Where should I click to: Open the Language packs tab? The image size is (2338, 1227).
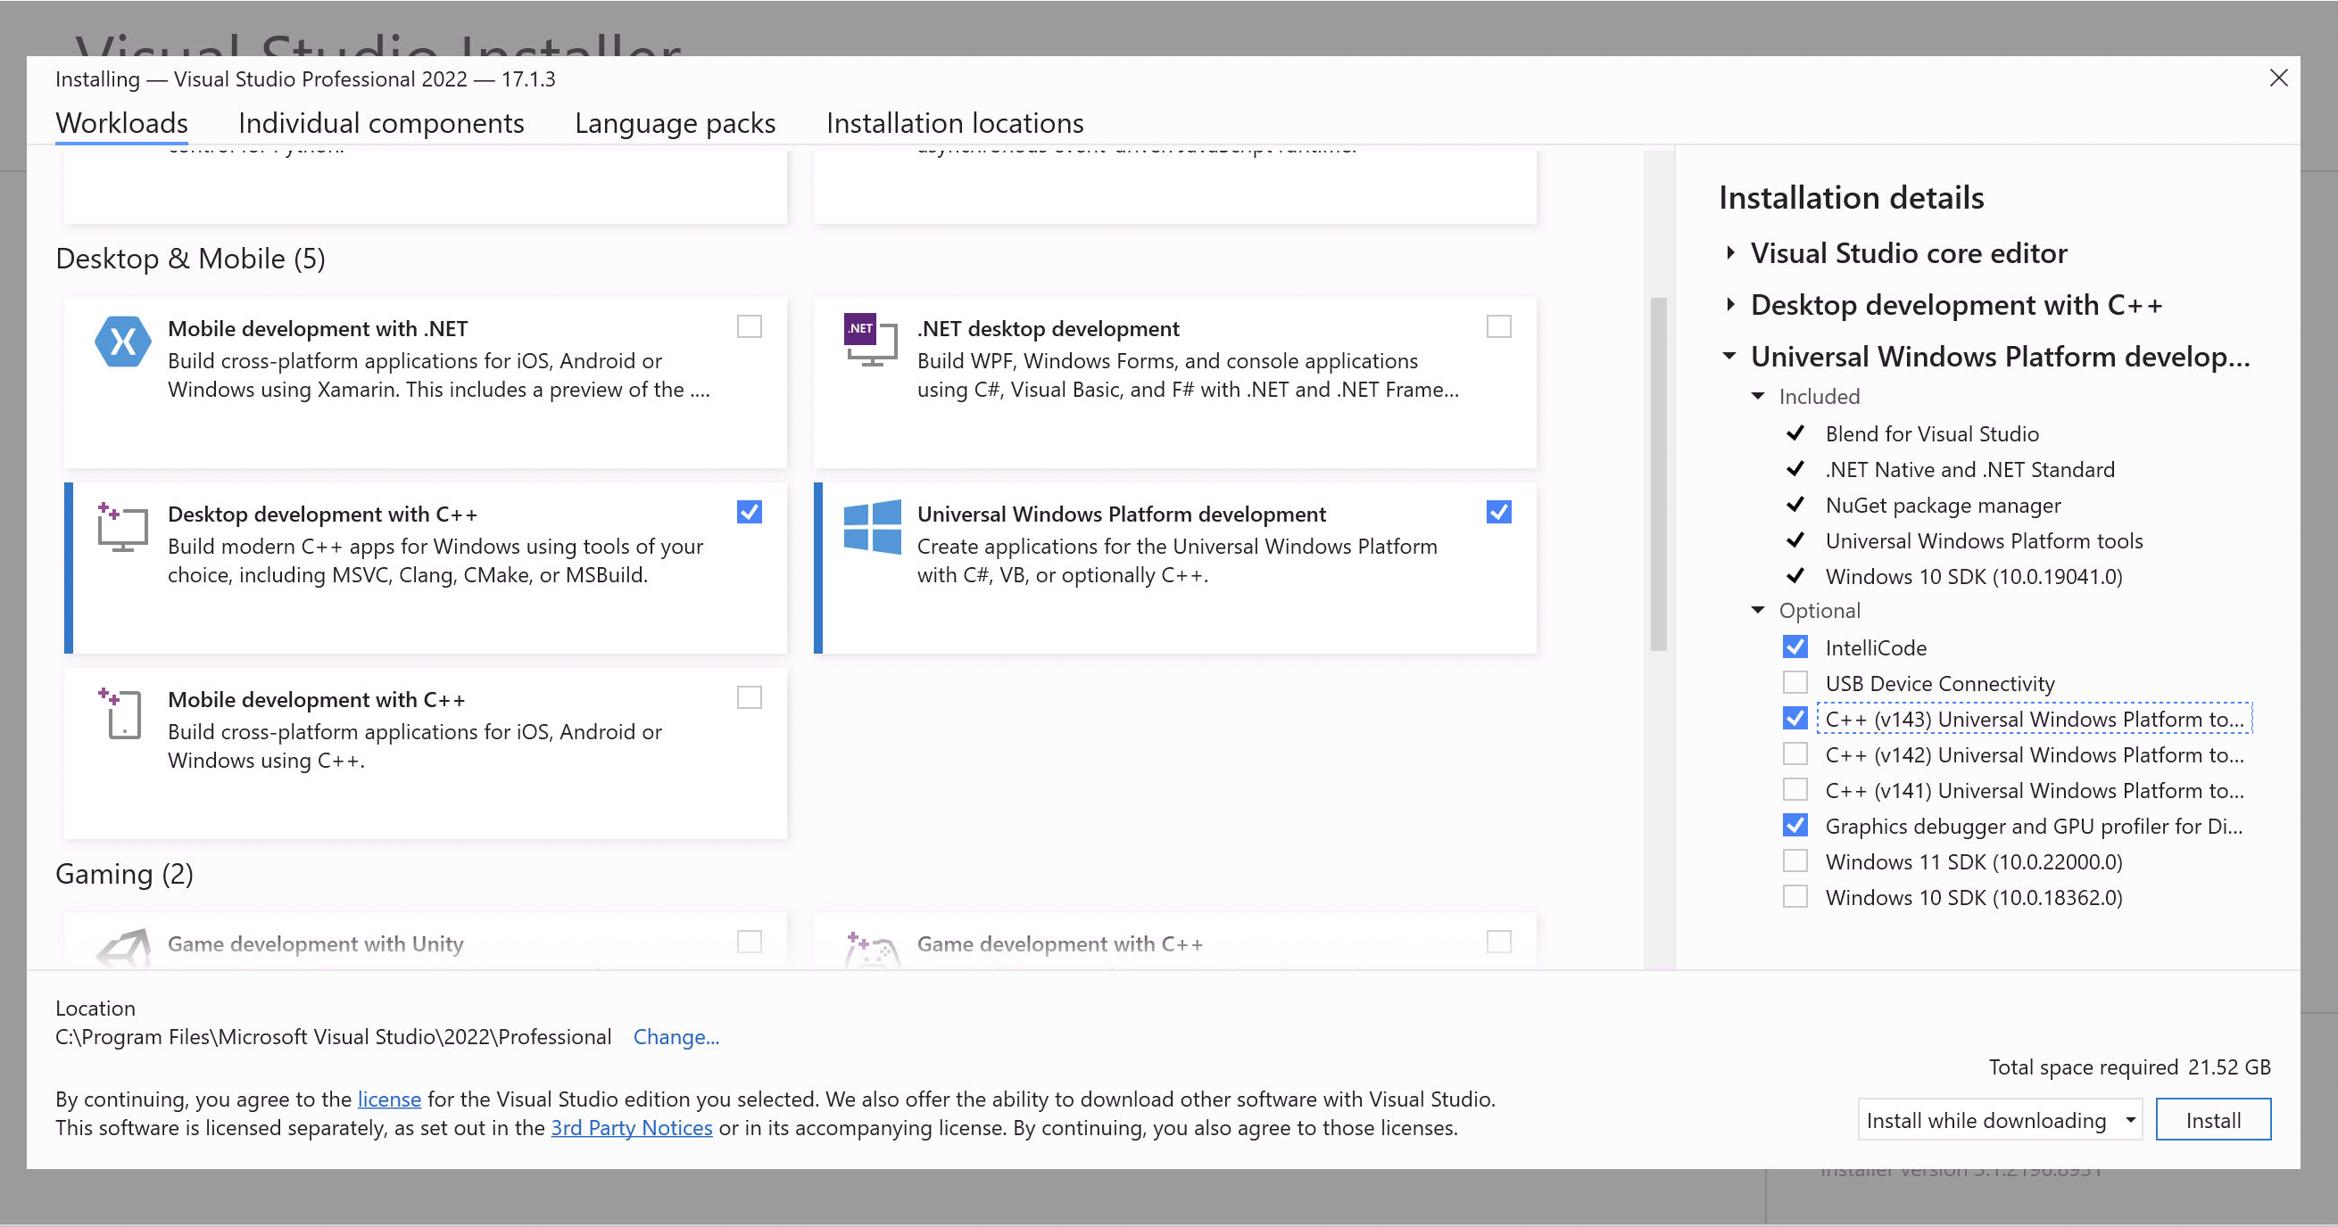(675, 123)
